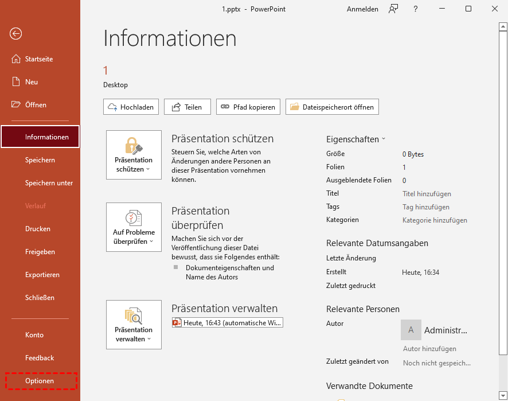The height and width of the screenshot is (401, 508).
Task: Open Optionen in the sidebar
Action: 40,380
